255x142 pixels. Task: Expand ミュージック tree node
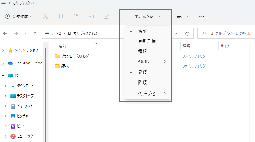[x=5, y=137]
